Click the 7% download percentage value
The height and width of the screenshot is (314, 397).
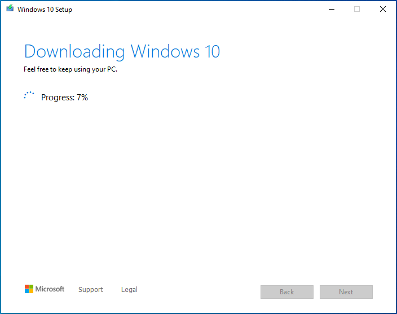[x=82, y=98]
